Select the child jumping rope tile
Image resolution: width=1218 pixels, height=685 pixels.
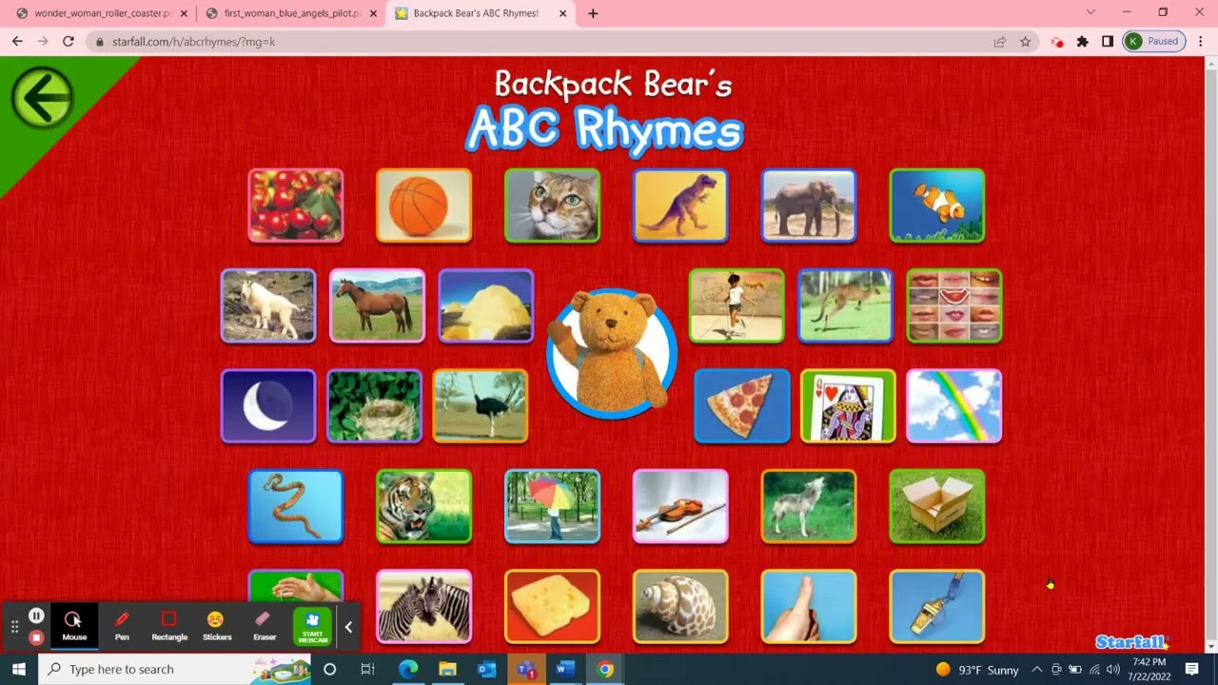(x=737, y=305)
